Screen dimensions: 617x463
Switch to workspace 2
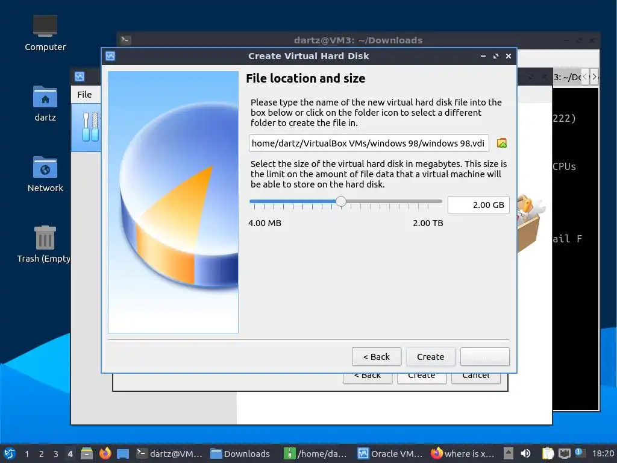pos(42,454)
